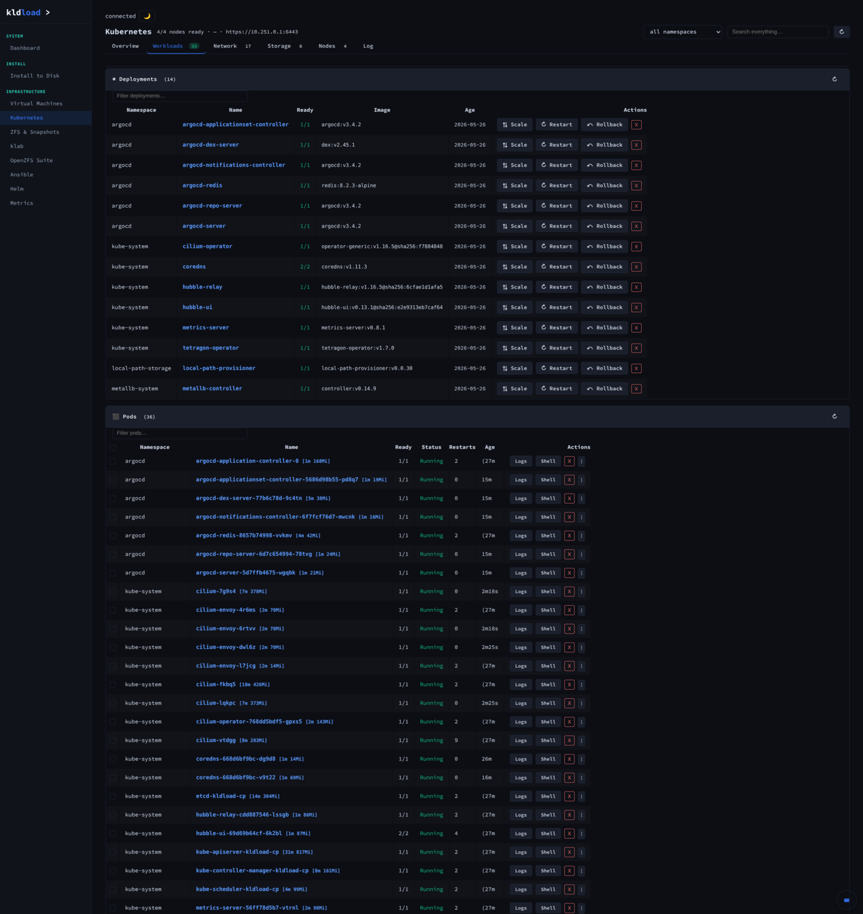The height and width of the screenshot is (914, 863).
Task: Delete metrics-server deployment with red X
Action: (636, 328)
